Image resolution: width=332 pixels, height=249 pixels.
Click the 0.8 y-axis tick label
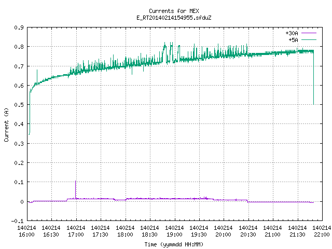[19, 47]
